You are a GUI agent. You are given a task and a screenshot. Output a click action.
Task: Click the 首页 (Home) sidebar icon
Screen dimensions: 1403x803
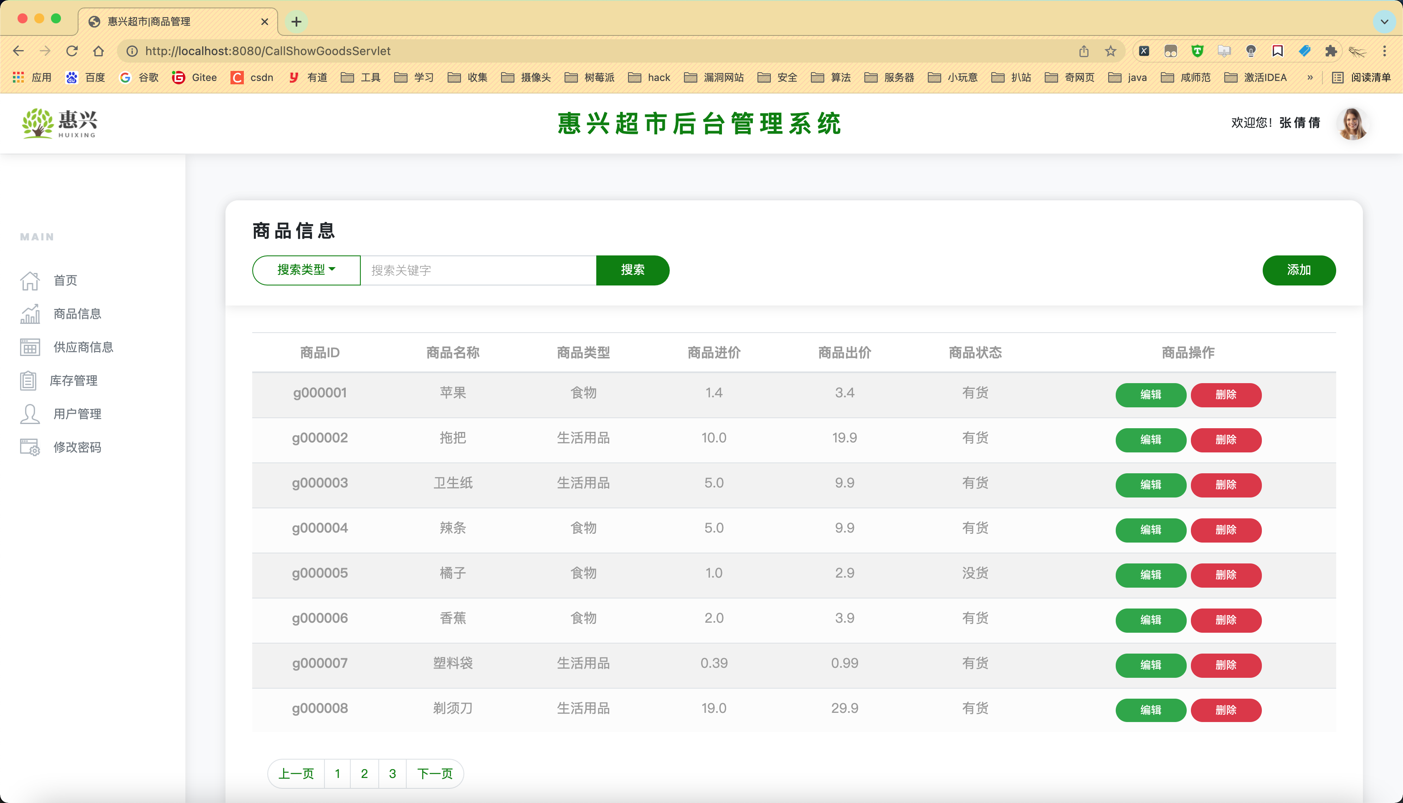[29, 280]
